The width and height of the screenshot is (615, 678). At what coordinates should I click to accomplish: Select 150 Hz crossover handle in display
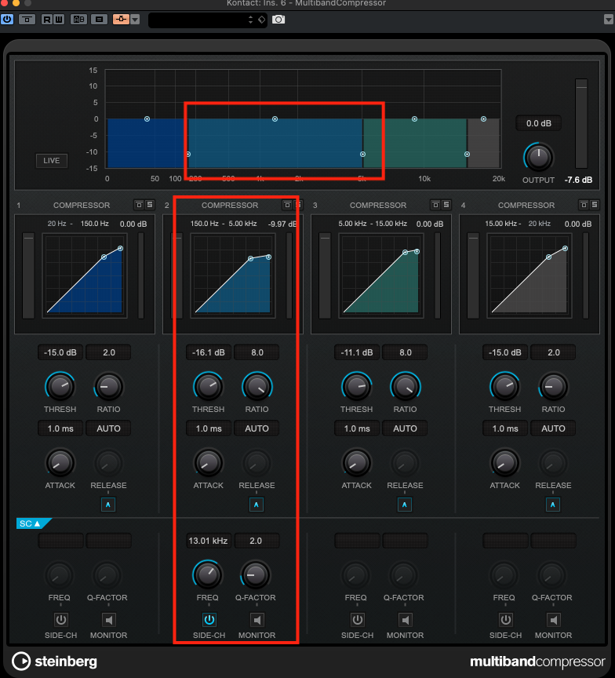tap(188, 155)
